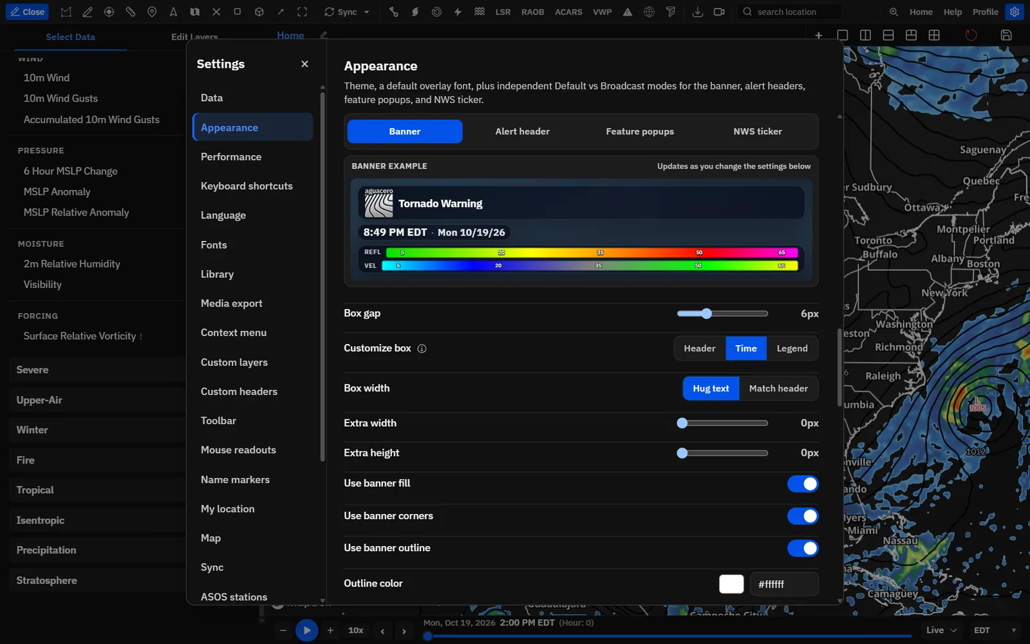Select Legend in Customize box
The width and height of the screenshot is (1030, 644).
click(x=792, y=348)
